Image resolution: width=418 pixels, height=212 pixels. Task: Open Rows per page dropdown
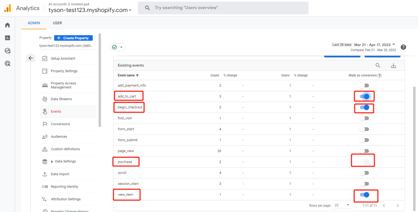343,205
